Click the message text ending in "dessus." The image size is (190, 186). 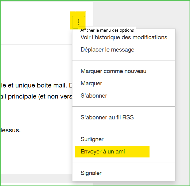[x=10, y=130]
